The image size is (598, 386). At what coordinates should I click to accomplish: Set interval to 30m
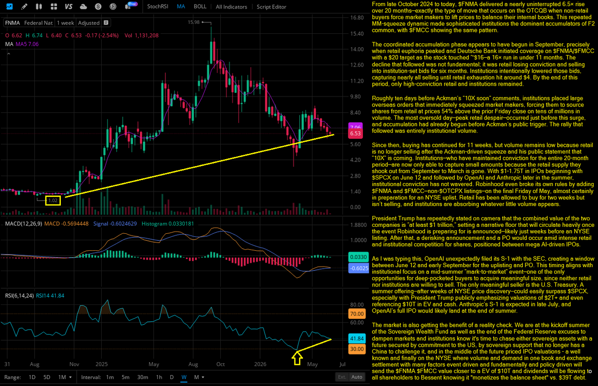(143, 378)
